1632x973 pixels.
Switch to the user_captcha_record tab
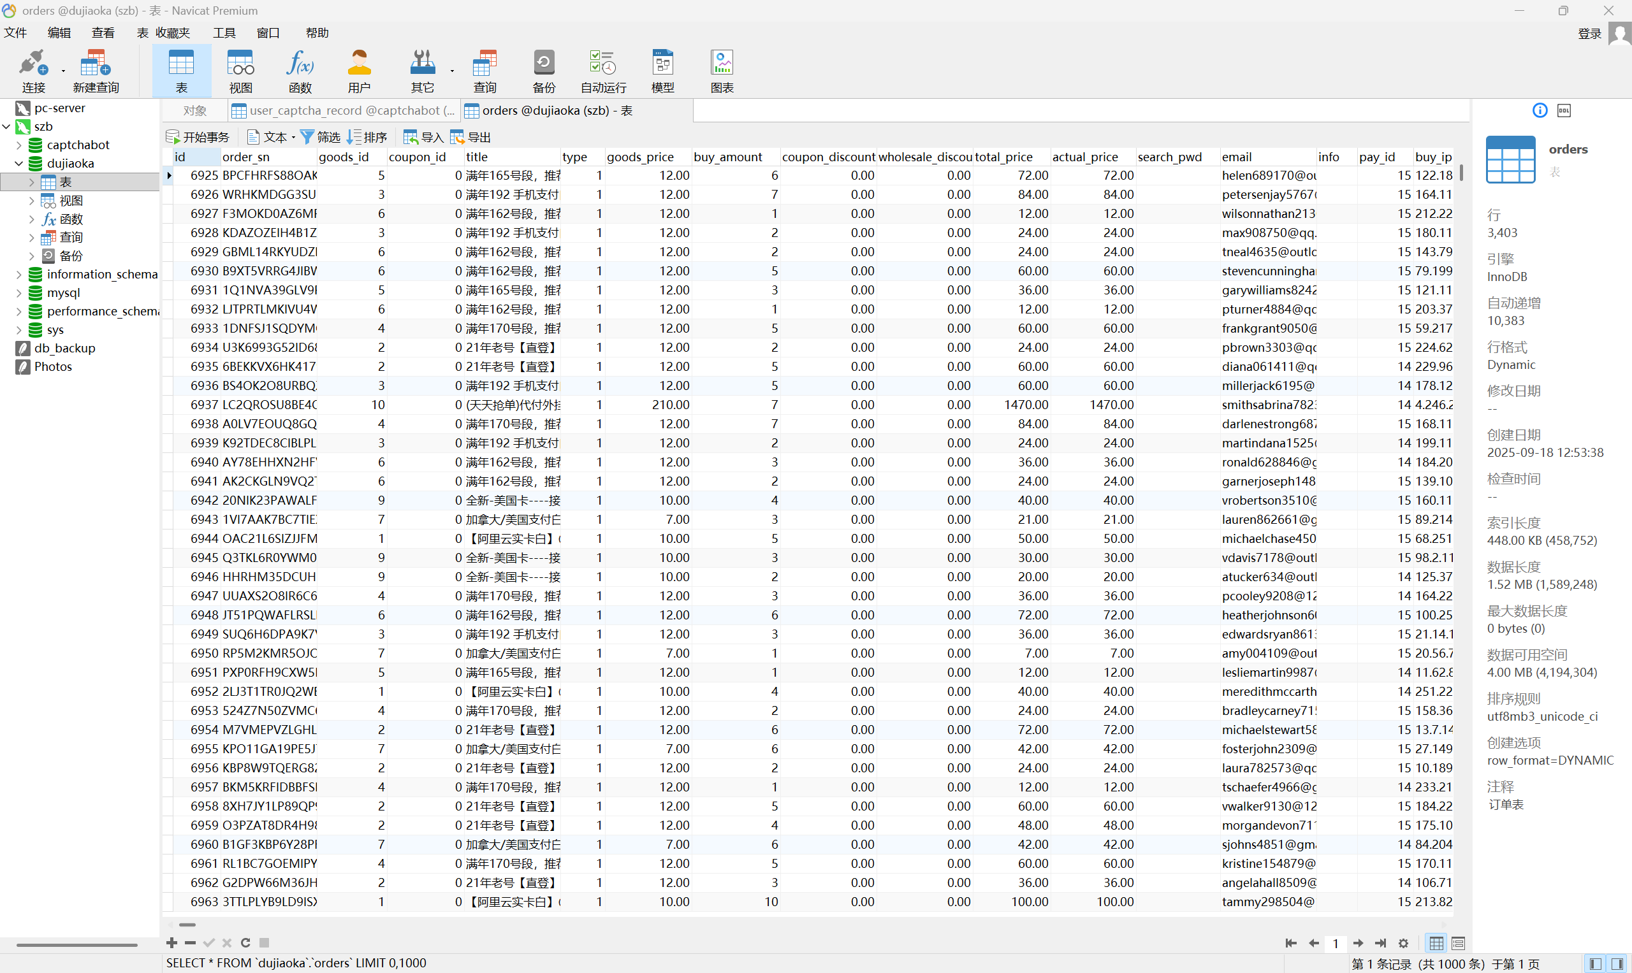344,111
